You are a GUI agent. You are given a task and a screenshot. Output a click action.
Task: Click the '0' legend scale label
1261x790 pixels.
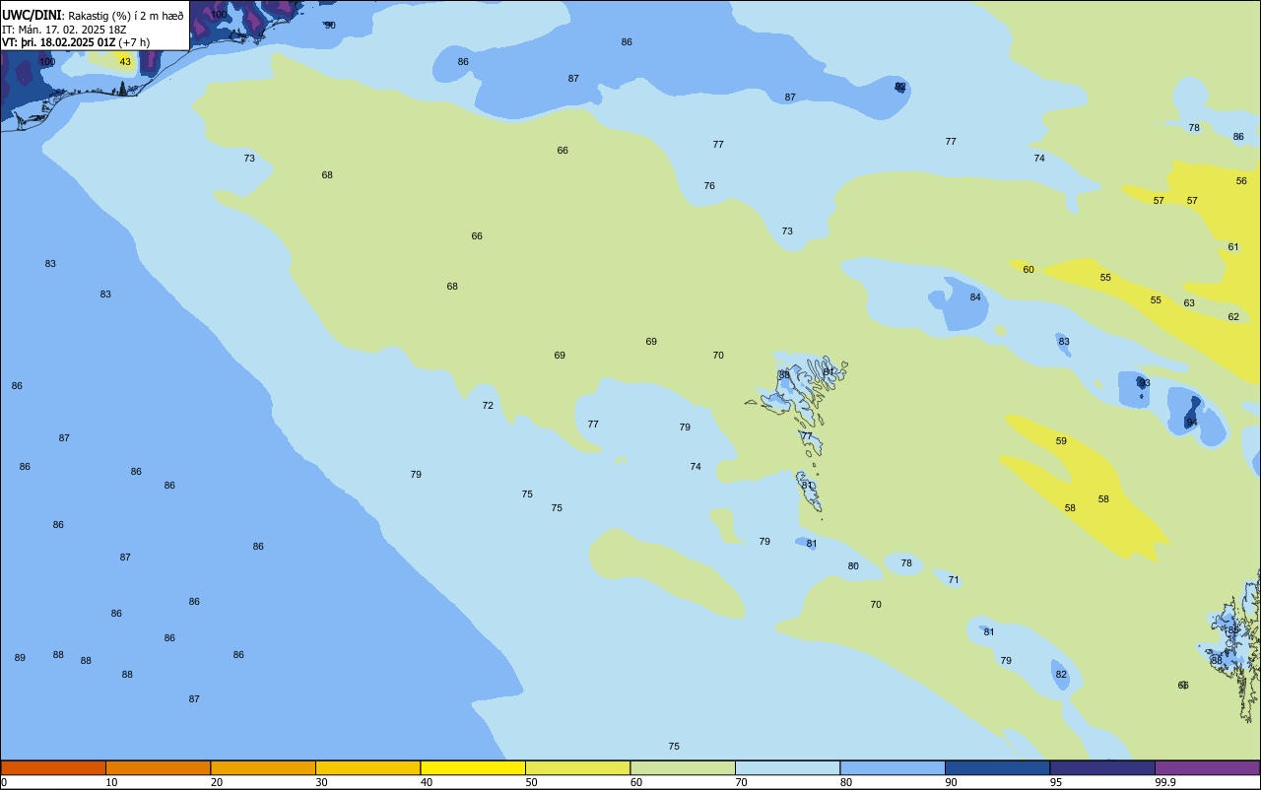coord(4,782)
